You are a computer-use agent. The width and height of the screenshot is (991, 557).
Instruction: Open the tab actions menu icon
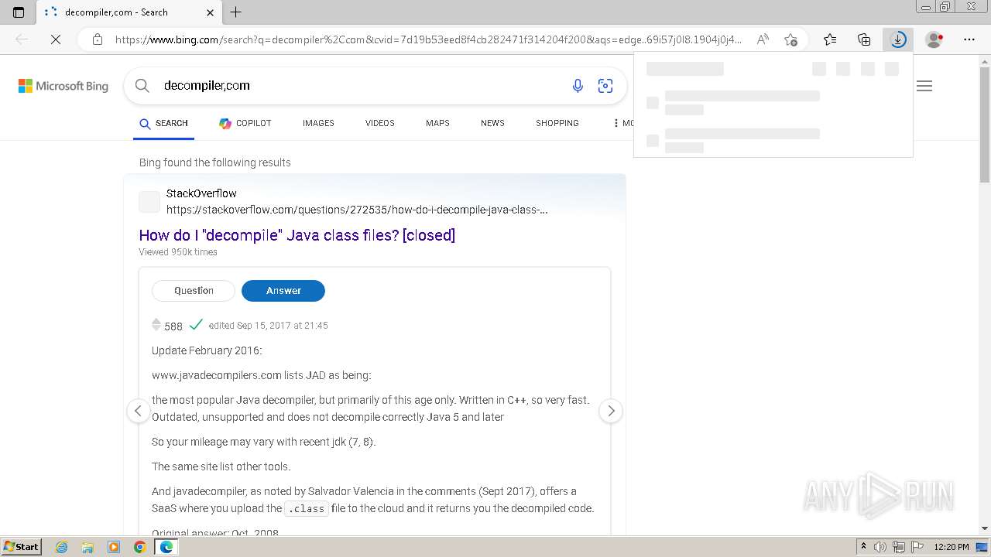(19, 12)
